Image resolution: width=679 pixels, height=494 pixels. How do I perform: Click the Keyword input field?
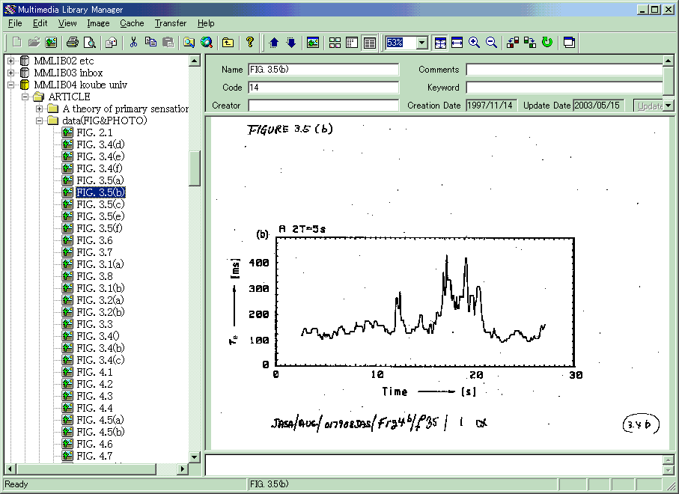pos(564,88)
